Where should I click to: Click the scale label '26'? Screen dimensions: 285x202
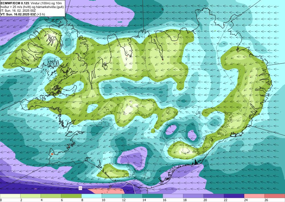(266, 200)
